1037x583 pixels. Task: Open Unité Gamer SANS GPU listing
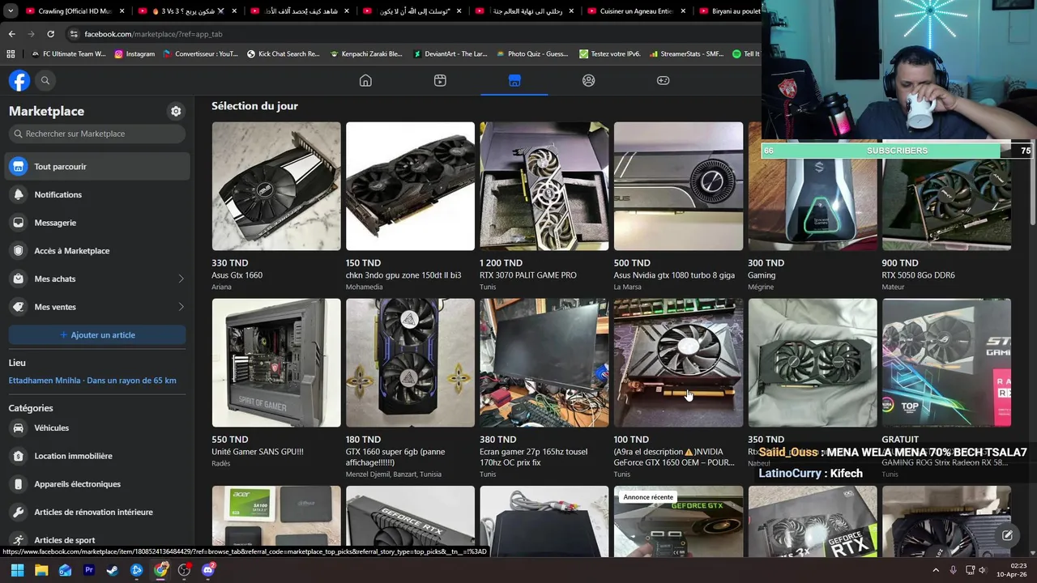[276, 363]
